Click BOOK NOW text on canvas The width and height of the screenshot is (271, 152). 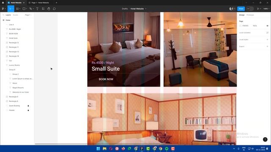click(x=106, y=79)
